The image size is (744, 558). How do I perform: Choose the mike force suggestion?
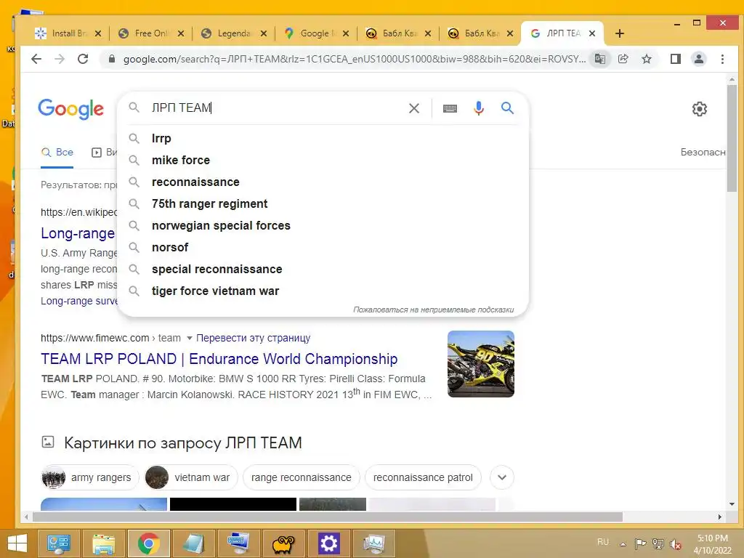[x=323, y=161]
